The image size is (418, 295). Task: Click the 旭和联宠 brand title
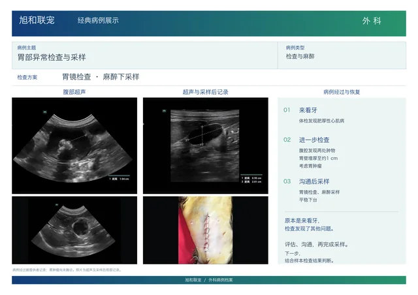pos(37,20)
